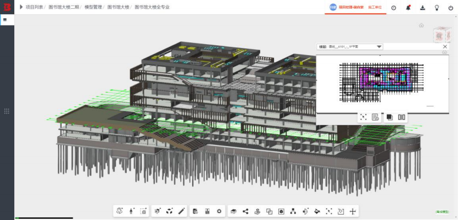
Task: Click the overlapping squares compare icon
Action: coord(269,211)
